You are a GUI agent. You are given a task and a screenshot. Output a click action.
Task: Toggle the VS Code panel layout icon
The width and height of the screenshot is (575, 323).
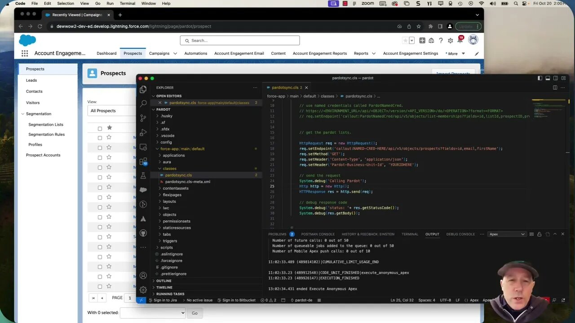click(x=548, y=78)
